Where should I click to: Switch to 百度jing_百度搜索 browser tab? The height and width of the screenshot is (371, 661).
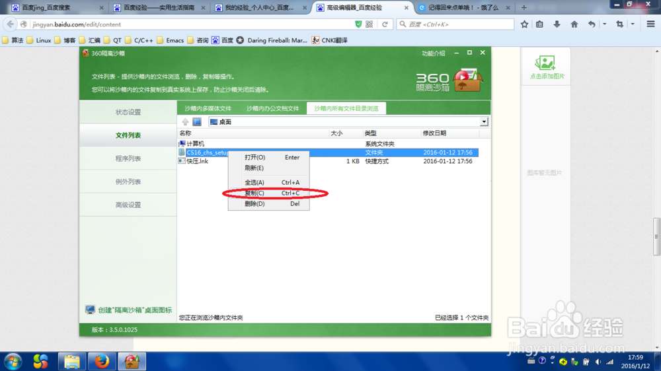click(57, 7)
